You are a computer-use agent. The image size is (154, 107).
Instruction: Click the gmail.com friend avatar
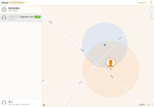4,18
